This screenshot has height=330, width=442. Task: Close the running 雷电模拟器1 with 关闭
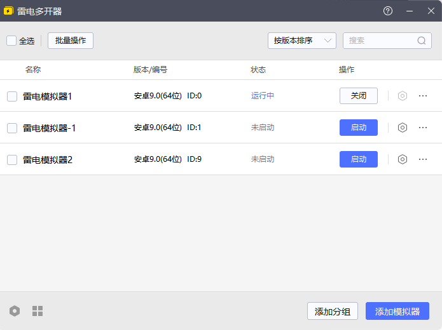(359, 96)
